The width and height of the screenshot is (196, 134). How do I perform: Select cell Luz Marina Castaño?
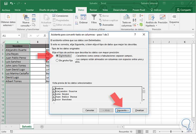point(17,73)
